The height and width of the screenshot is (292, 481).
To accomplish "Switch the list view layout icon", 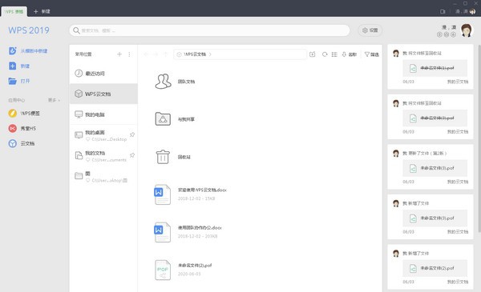I will (334, 54).
